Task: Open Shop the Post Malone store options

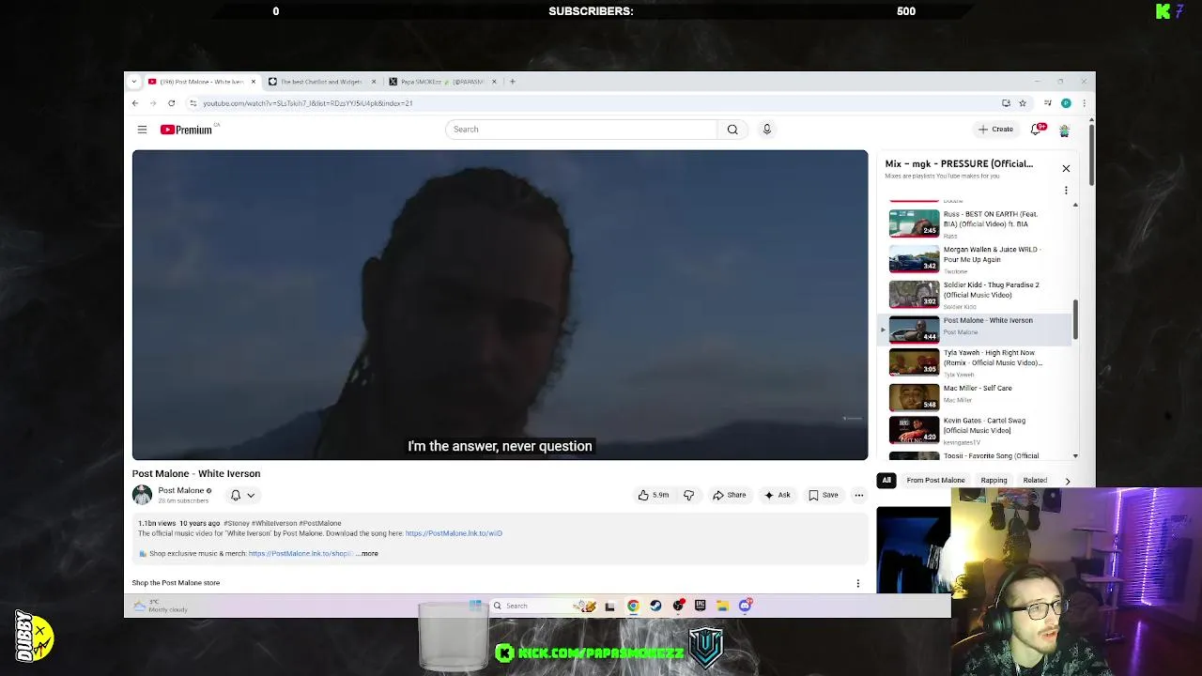Action: coord(857,584)
